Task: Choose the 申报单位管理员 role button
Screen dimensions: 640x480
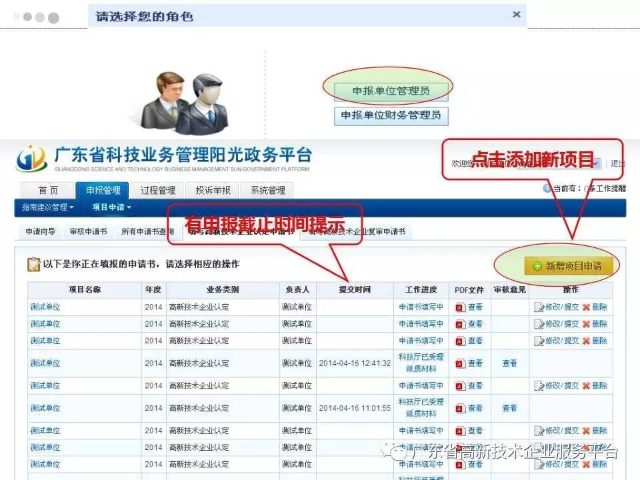Action: pyautogui.click(x=391, y=91)
